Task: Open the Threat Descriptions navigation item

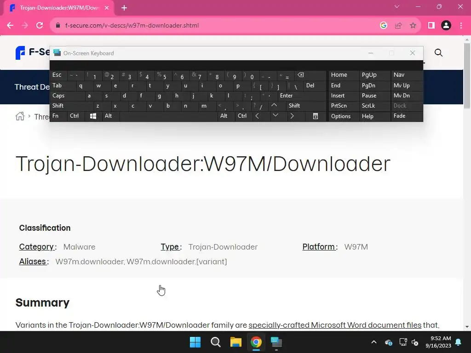Action: [x=32, y=87]
